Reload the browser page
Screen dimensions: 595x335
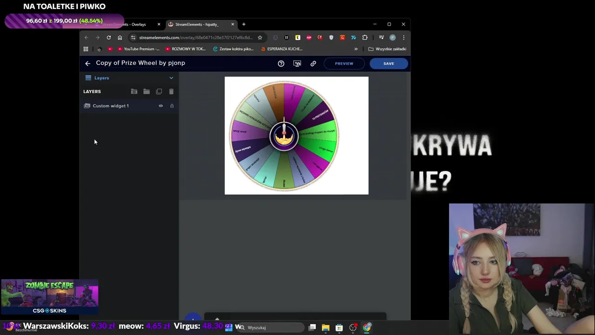[x=109, y=38]
